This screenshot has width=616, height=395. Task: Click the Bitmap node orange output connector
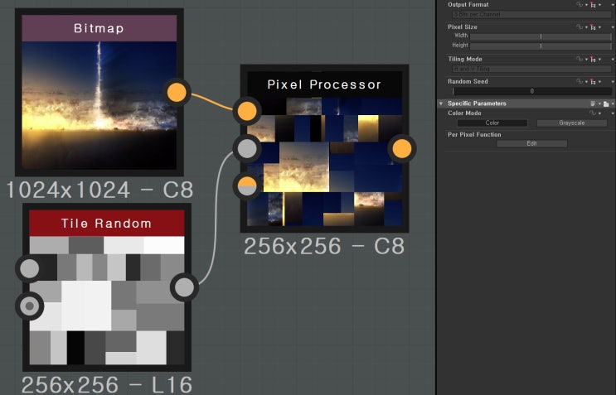(x=177, y=93)
